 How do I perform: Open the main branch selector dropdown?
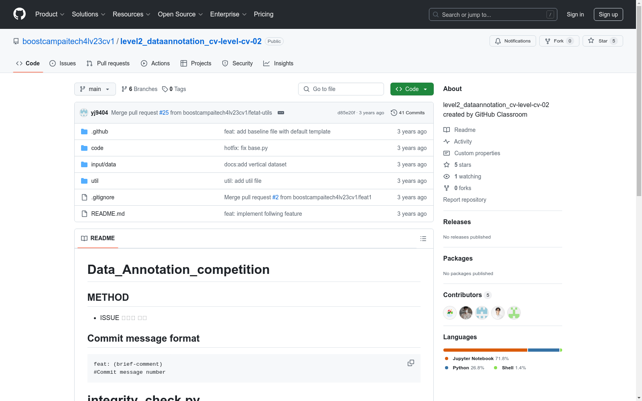pyautogui.click(x=95, y=89)
